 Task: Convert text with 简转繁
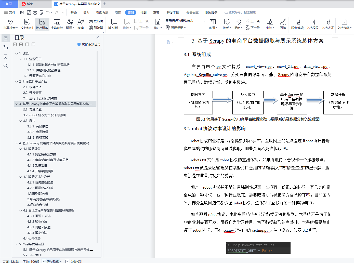(x=96, y=28)
